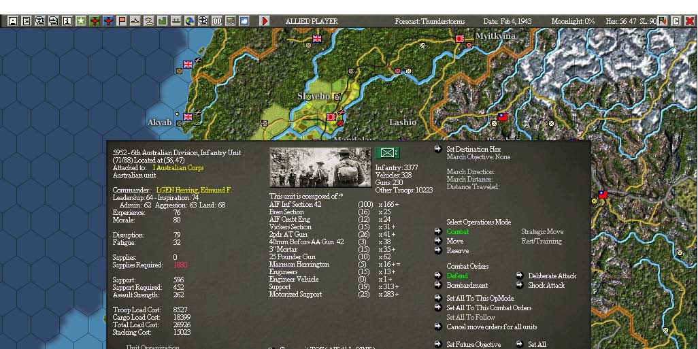The width and height of the screenshot is (698, 349).
Task: Click the orange flag toolbar icon
Action: (122, 21)
